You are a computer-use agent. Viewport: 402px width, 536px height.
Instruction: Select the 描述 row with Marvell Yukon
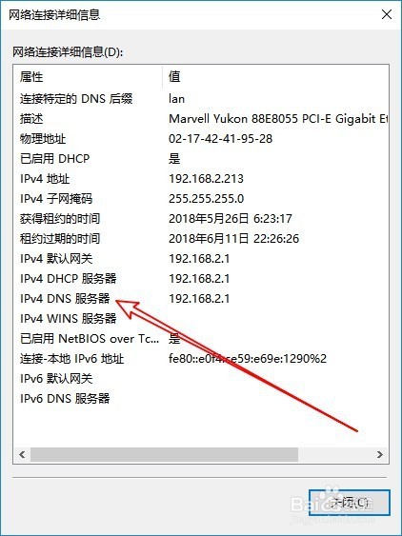click(201, 119)
